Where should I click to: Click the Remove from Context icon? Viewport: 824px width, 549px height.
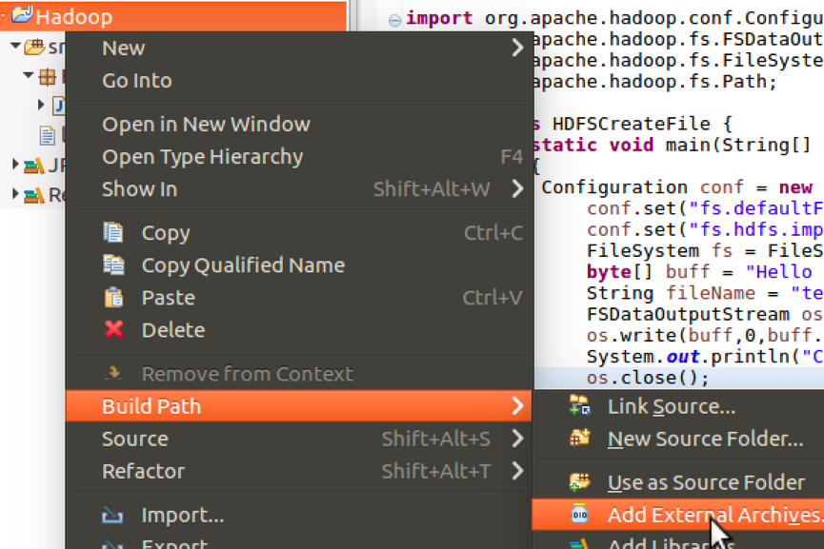tap(112, 374)
